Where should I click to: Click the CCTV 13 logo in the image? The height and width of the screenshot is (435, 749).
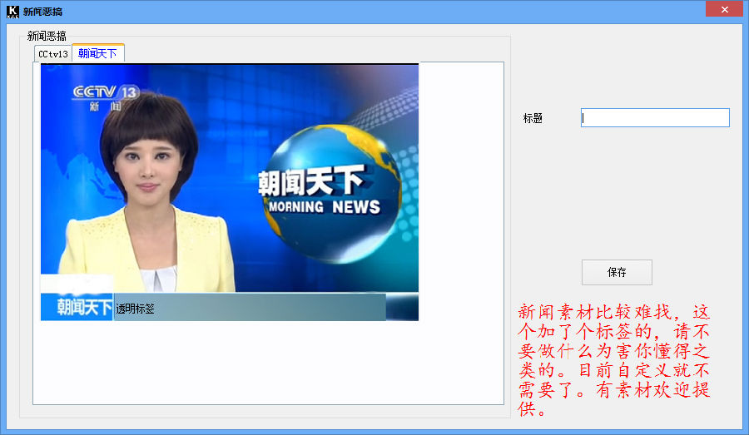point(105,92)
